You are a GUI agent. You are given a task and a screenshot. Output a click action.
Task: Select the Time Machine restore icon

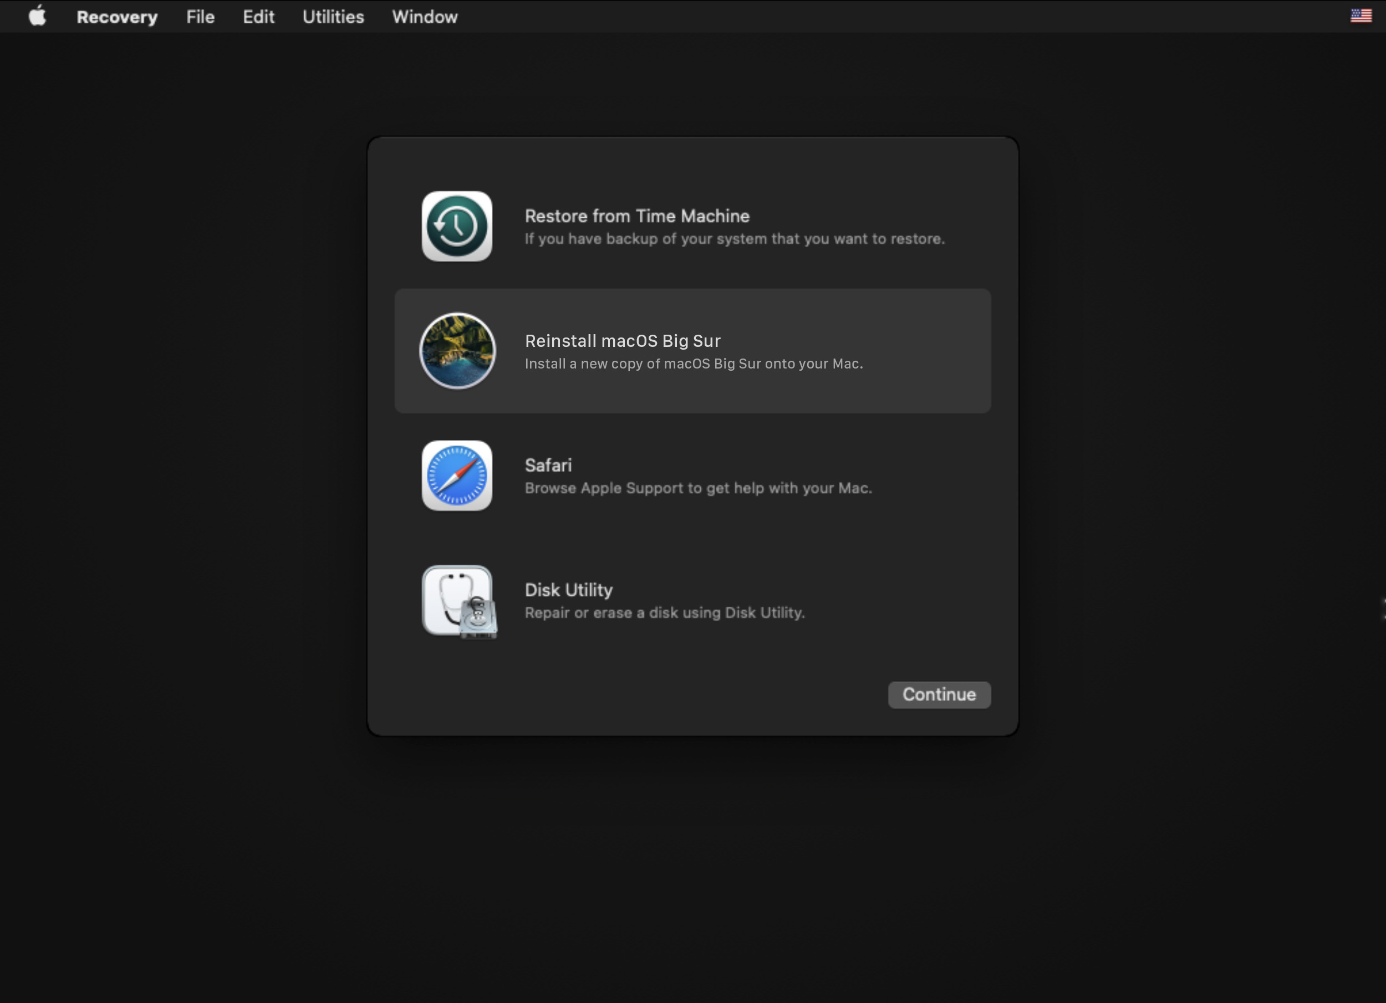coord(455,226)
